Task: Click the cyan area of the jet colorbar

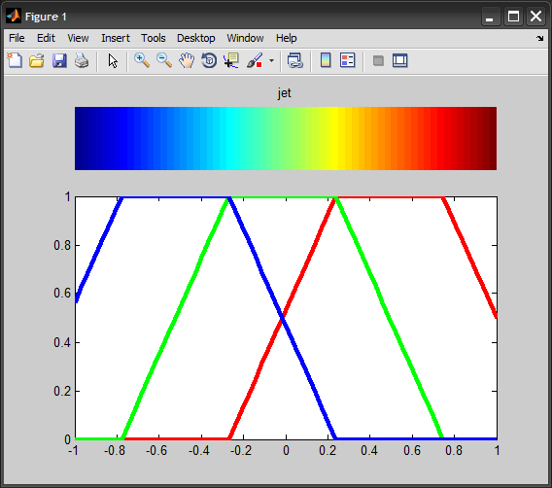Action: tap(228, 138)
